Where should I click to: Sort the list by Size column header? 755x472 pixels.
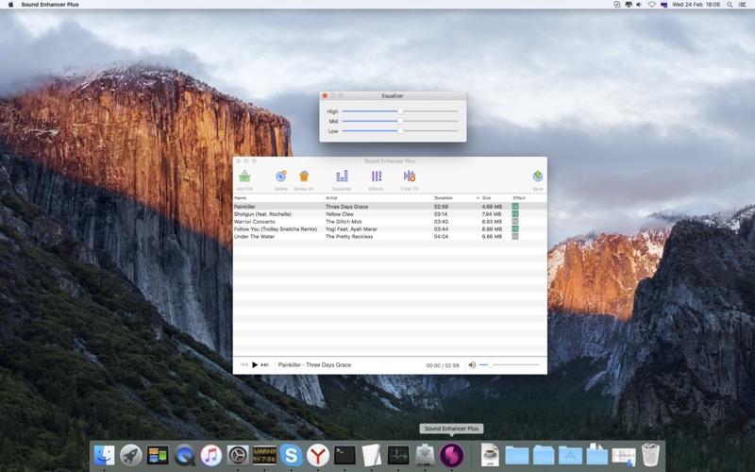point(487,198)
